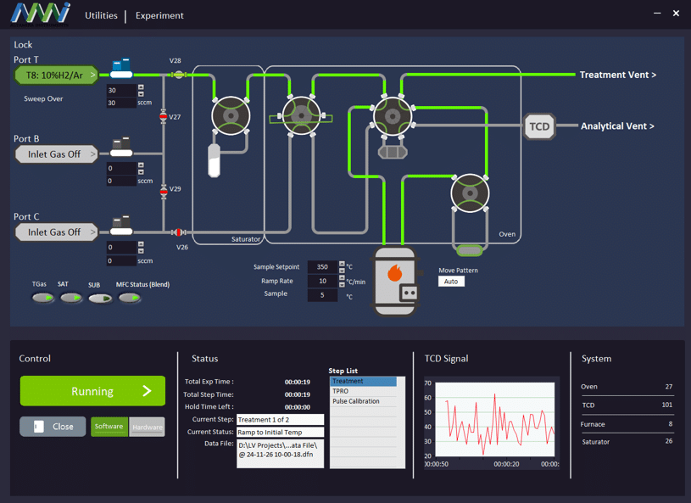Click the V26 valve on Port C line
The height and width of the screenshot is (503, 691).
pos(179,232)
